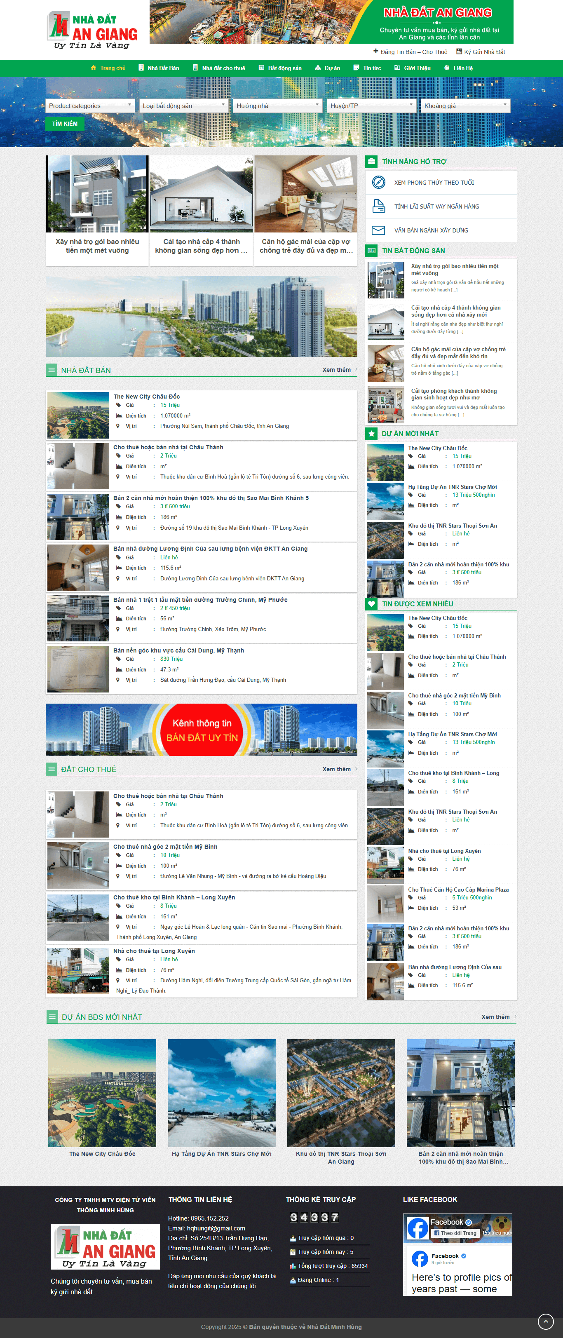Click the list icon beside Nhà Đất Bán heading
Screen dimensions: 563x1338
52,370
